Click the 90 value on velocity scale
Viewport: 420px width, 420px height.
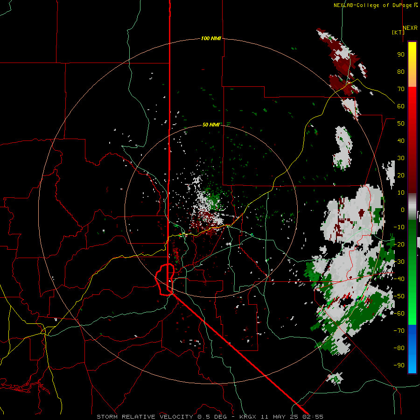coord(401,55)
